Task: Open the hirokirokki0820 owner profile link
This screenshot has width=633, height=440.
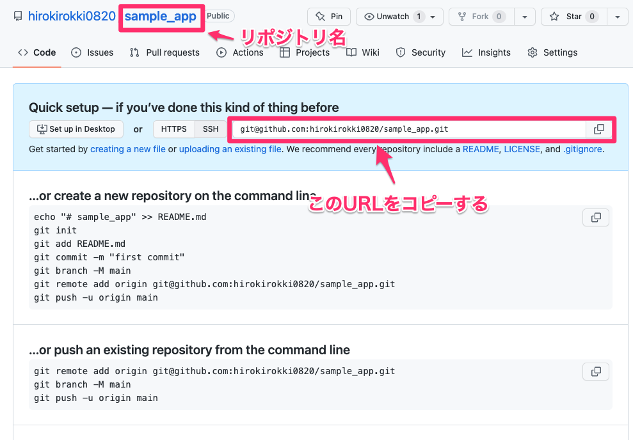Action: pyautogui.click(x=72, y=16)
